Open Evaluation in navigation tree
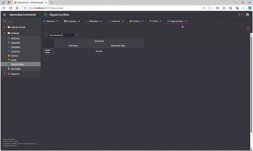 [x=16, y=47]
